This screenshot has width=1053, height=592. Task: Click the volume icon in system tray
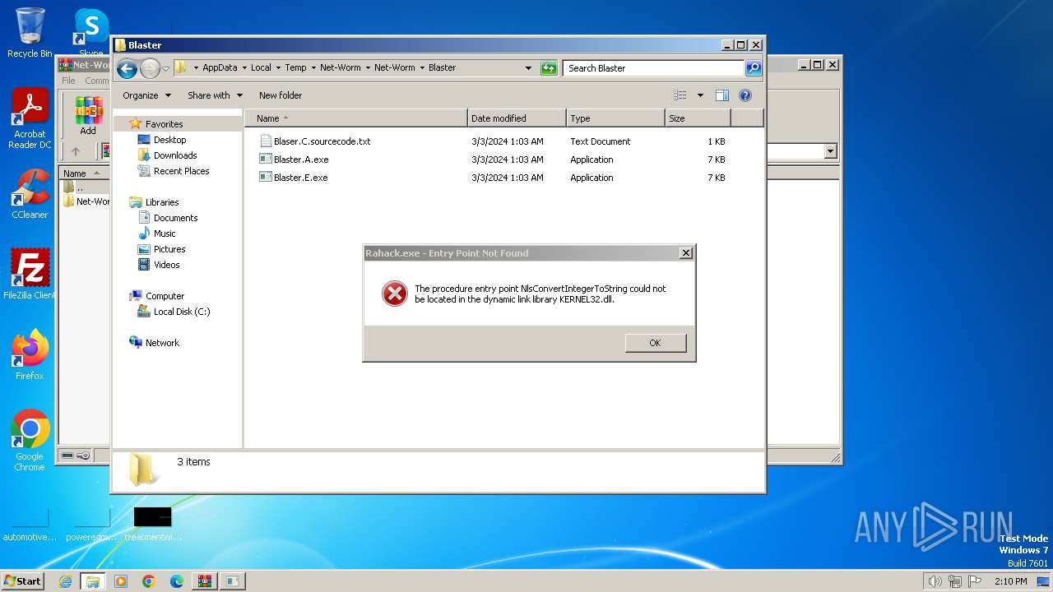935,581
